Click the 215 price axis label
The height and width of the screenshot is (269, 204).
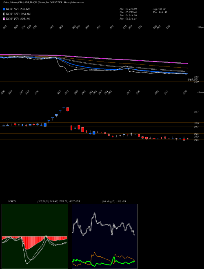click(196, 140)
